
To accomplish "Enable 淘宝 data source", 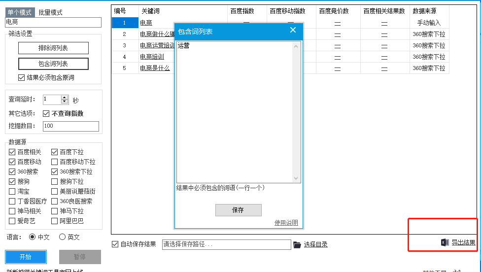I will click(x=12, y=191).
